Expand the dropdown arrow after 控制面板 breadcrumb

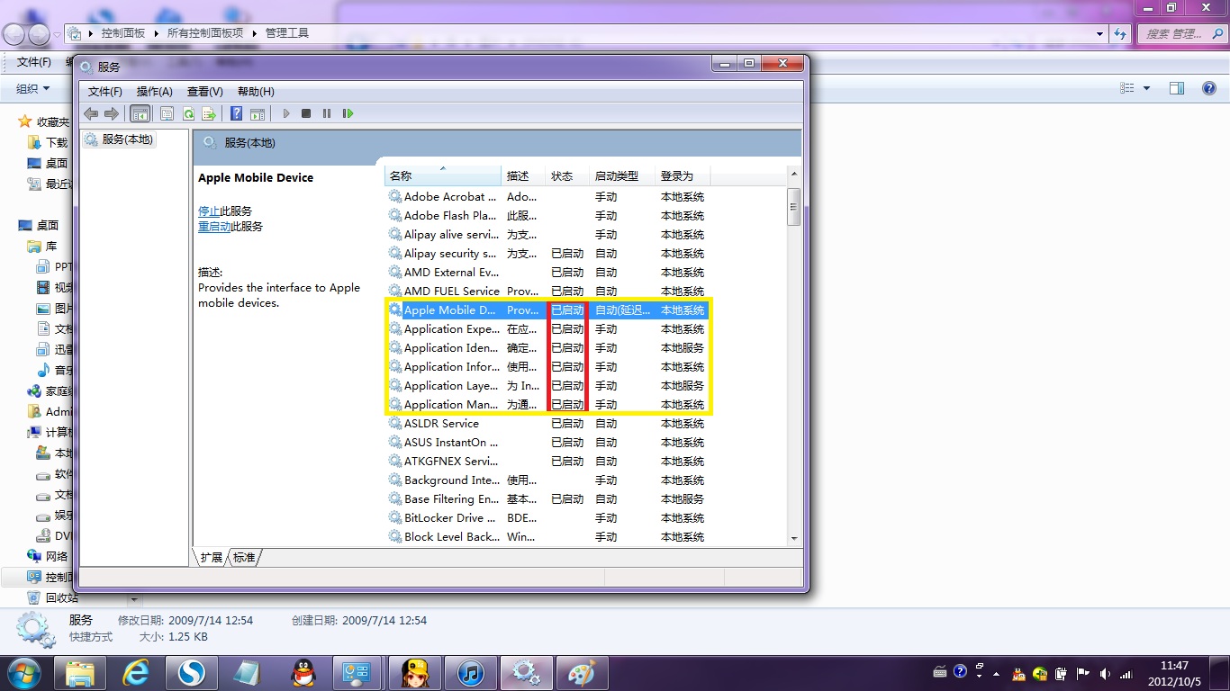point(156,33)
